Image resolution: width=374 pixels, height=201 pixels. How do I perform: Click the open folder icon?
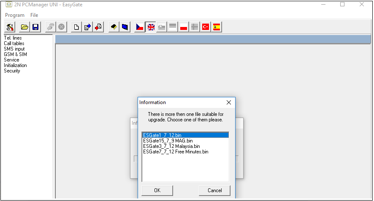tap(24, 27)
